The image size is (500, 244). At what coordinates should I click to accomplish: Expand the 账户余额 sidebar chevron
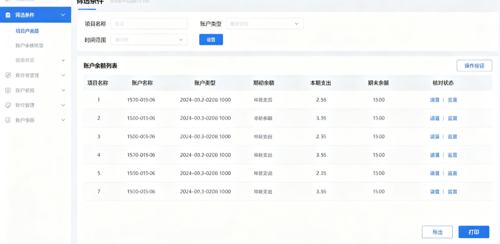(63, 120)
